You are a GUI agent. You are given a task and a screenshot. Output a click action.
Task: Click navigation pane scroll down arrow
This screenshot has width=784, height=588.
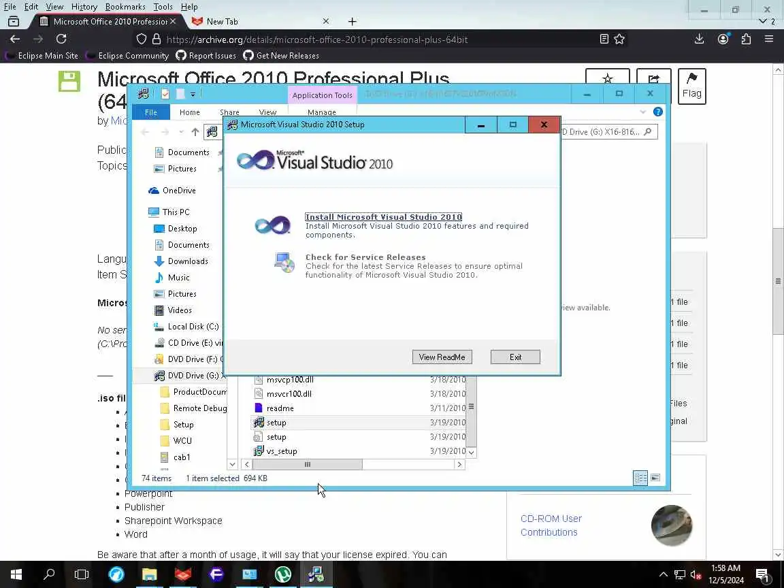point(232,465)
